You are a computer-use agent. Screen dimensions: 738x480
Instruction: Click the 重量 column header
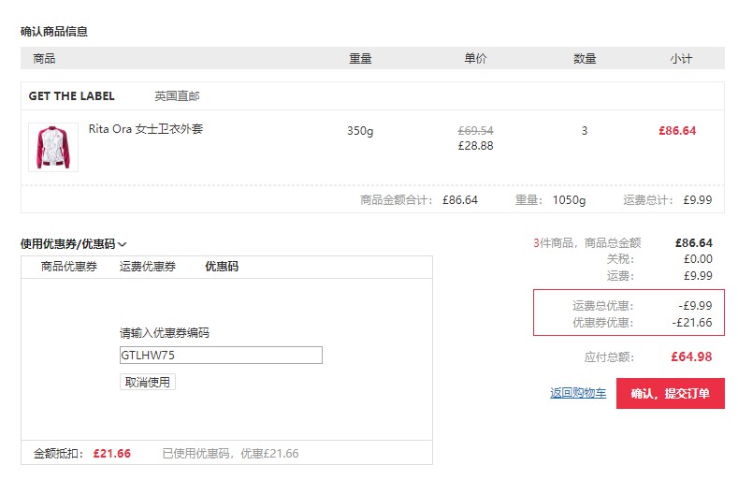[360, 59]
